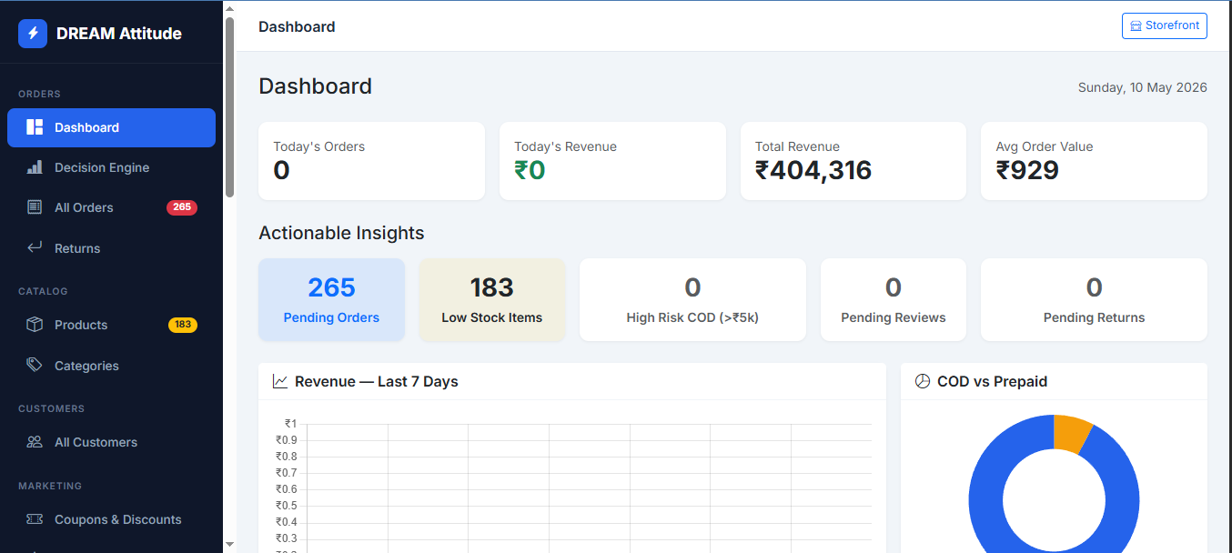Click the red 265 badge on All Orders
Viewport: 1232px width, 553px height.
182,207
